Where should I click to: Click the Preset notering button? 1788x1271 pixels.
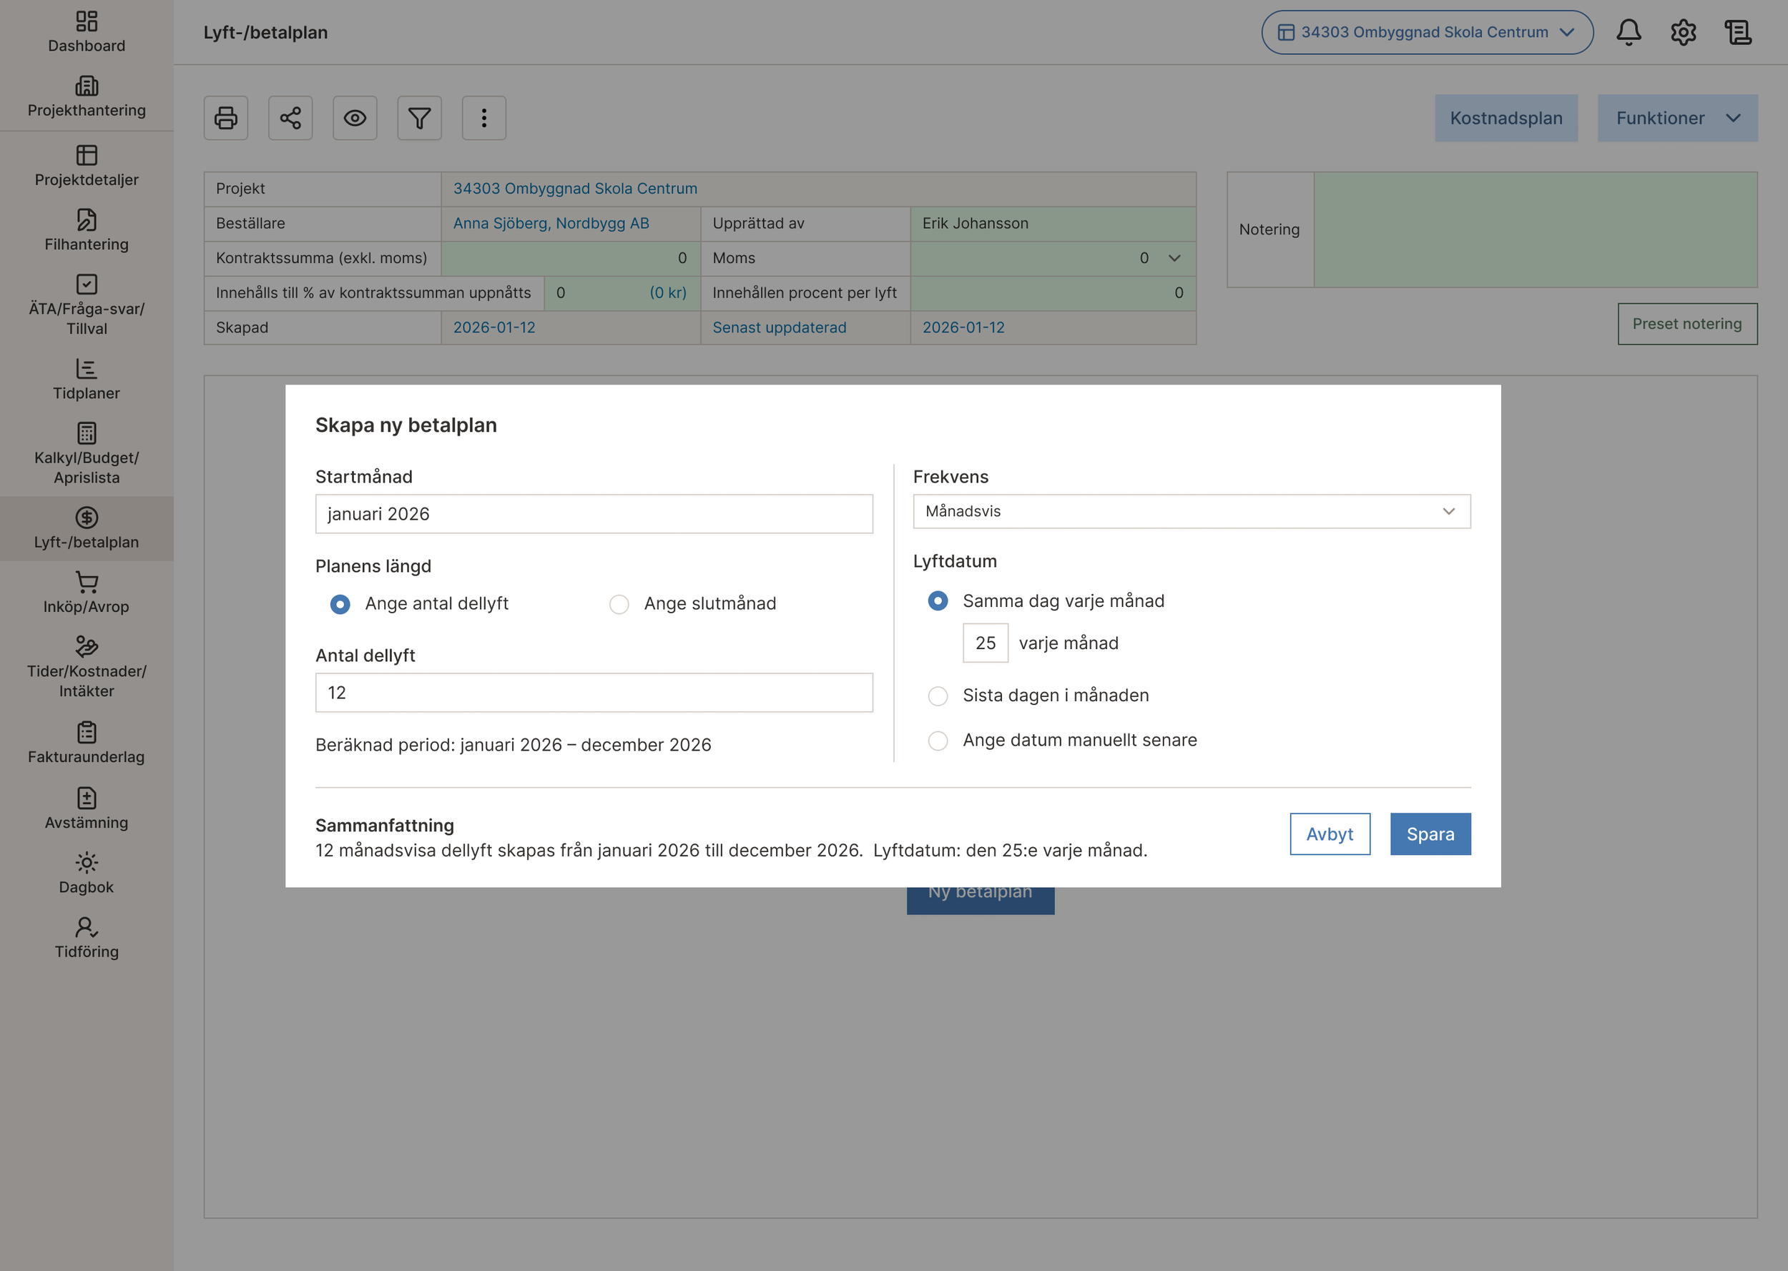[1687, 324]
